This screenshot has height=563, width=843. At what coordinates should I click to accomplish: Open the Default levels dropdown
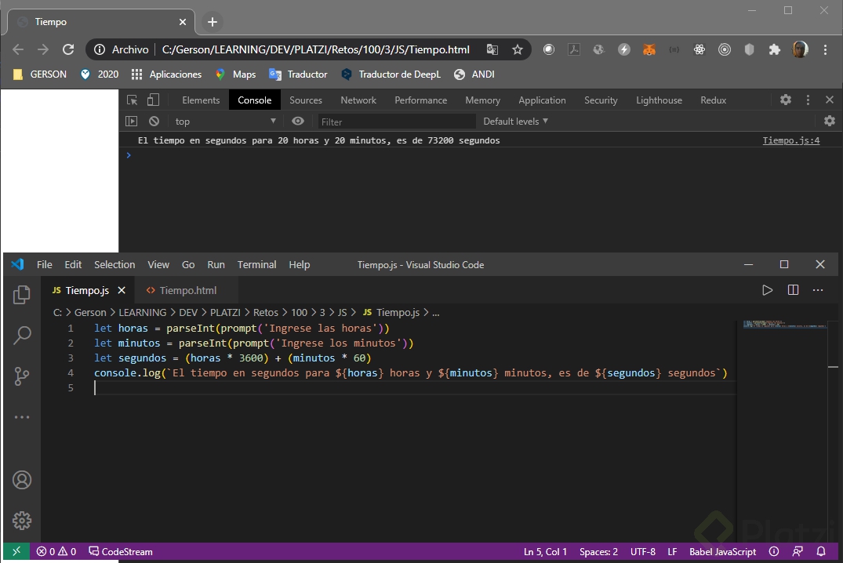pyautogui.click(x=515, y=122)
